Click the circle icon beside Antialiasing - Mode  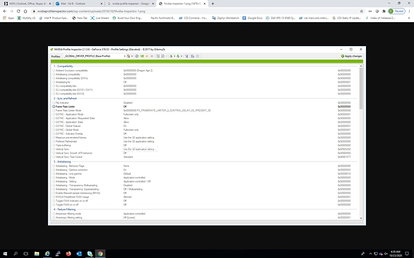[x=53, y=177]
